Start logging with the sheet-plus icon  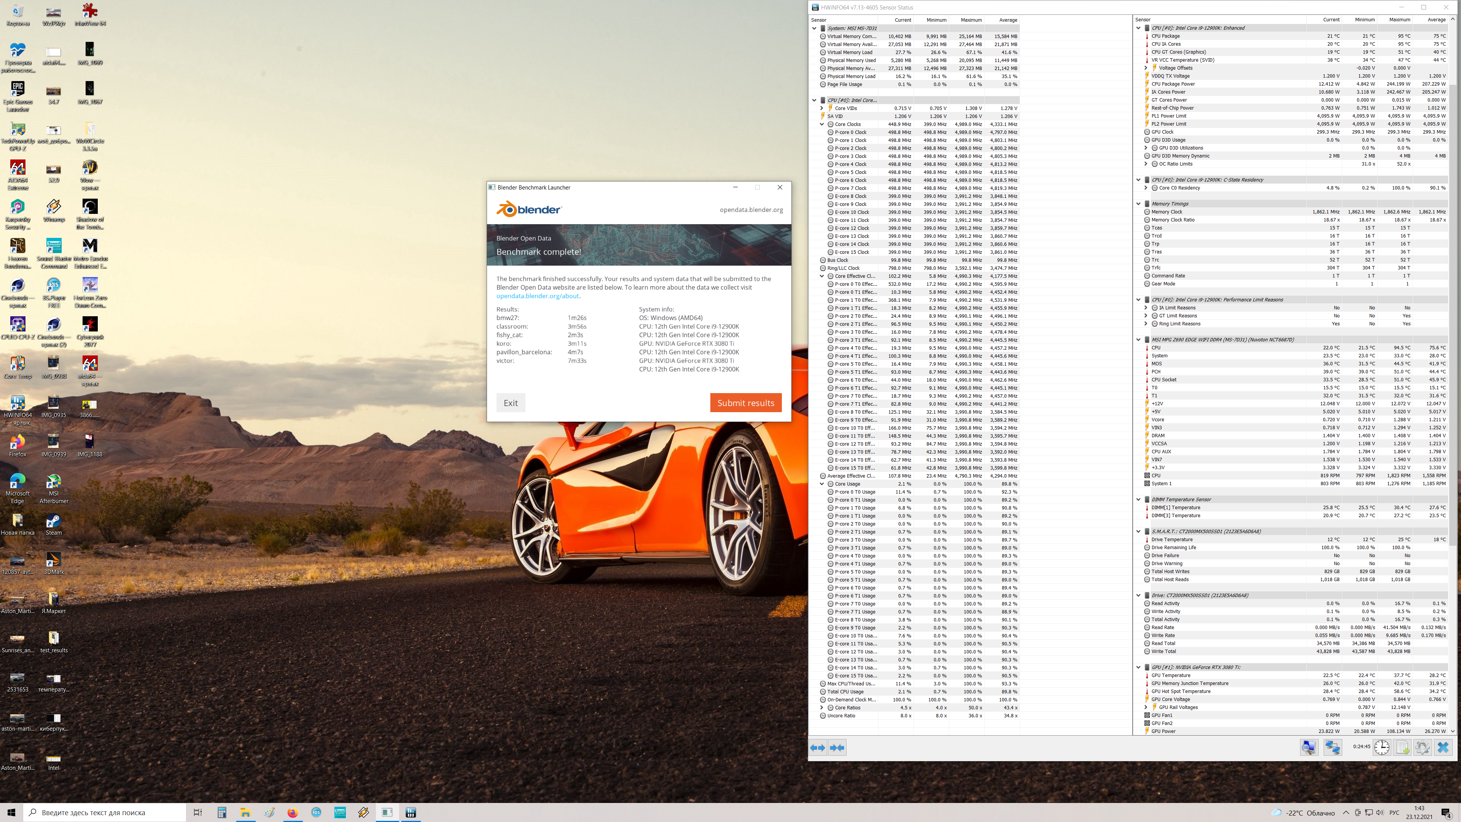(1402, 748)
